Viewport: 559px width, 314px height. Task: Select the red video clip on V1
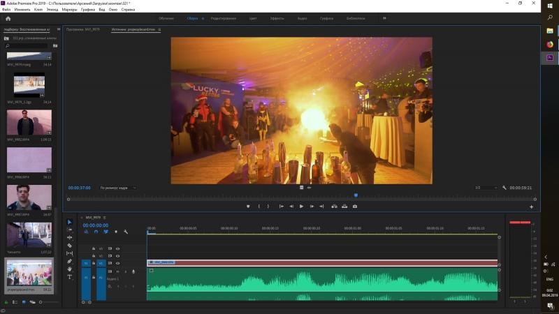tap(322, 263)
